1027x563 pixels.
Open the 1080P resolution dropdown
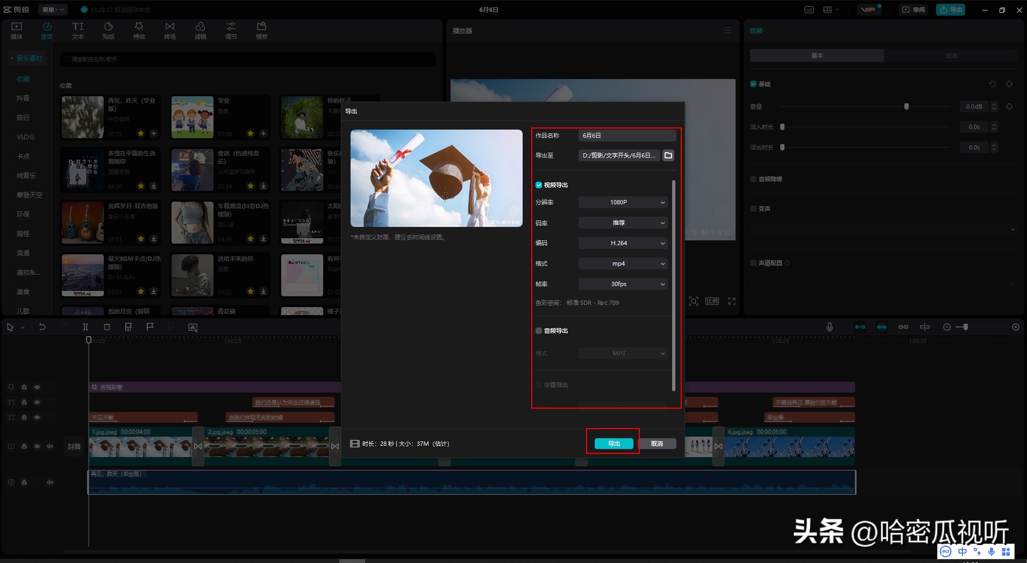pos(623,202)
